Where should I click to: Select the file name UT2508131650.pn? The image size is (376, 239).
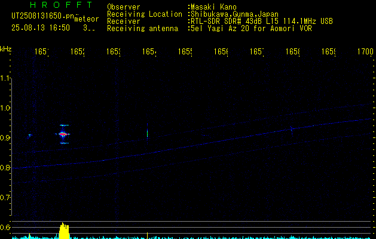43,16
